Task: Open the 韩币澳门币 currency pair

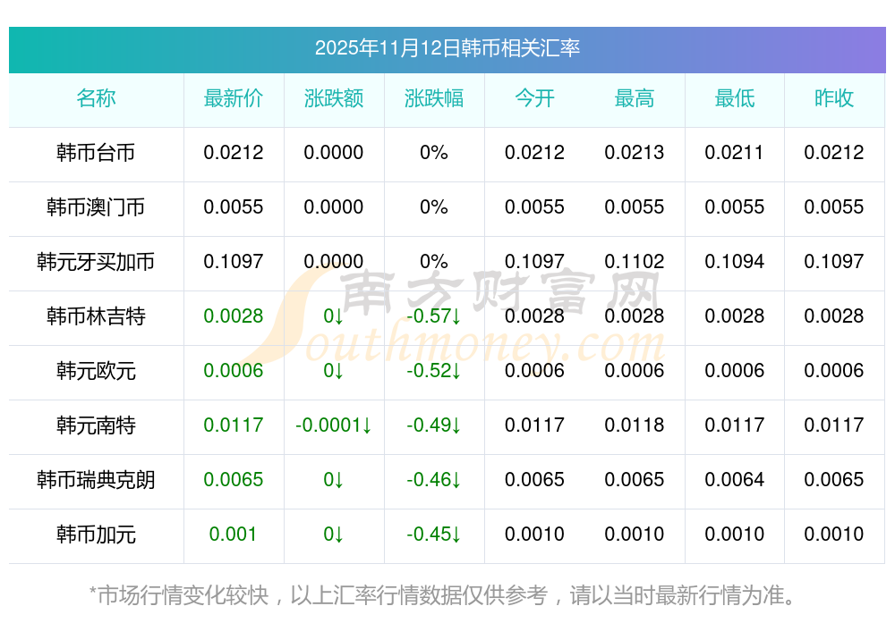Action: pos(96,207)
